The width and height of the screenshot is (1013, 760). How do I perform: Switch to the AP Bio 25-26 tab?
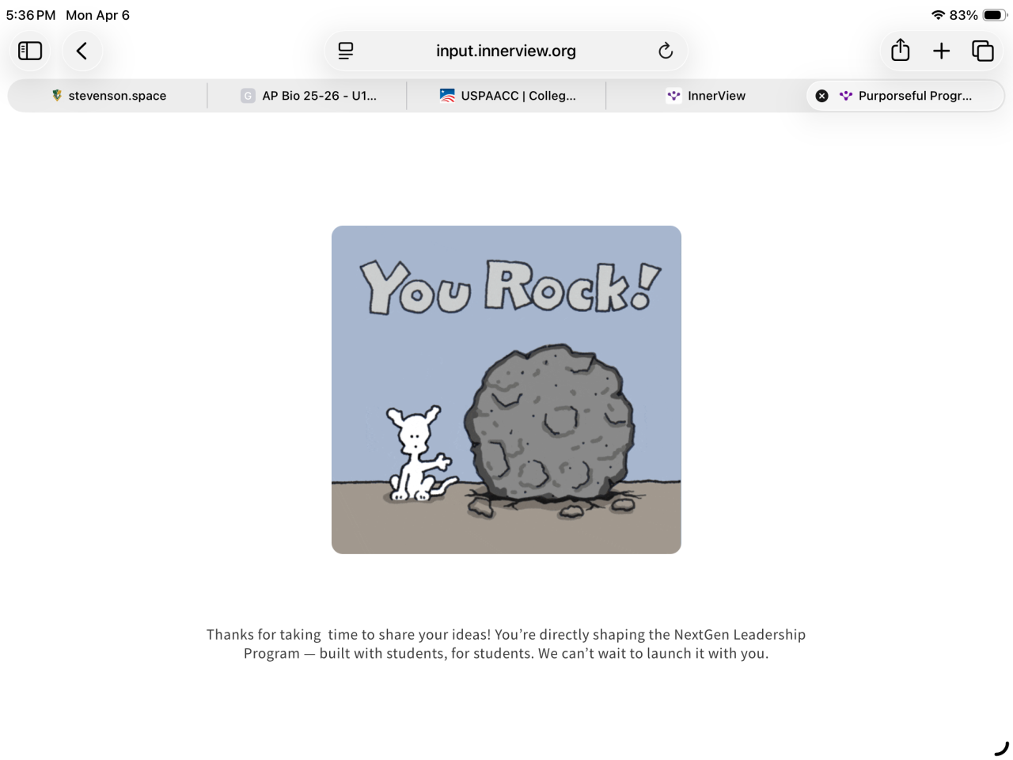307,96
